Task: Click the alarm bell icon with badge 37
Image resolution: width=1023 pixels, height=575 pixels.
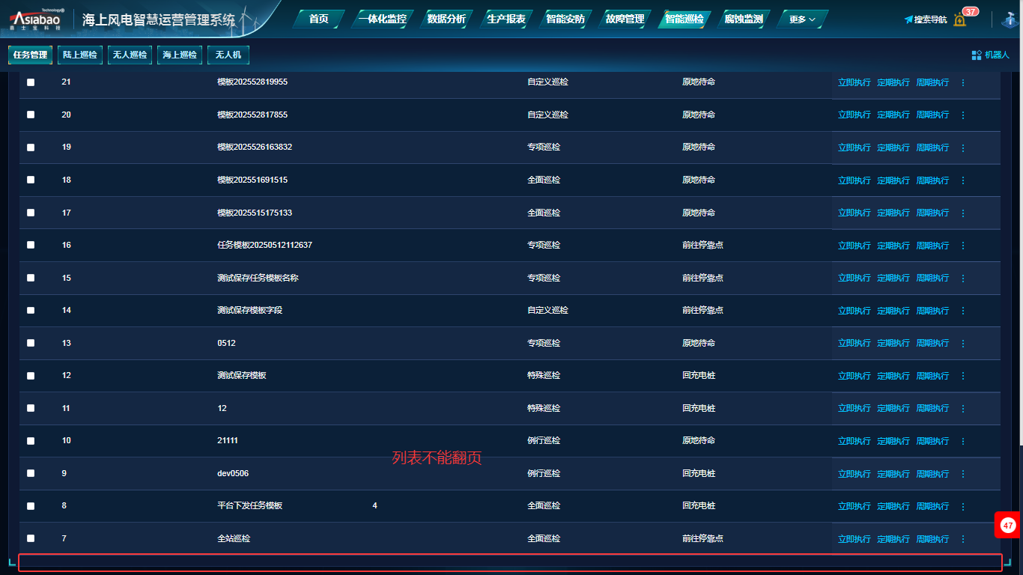Action: 960,19
